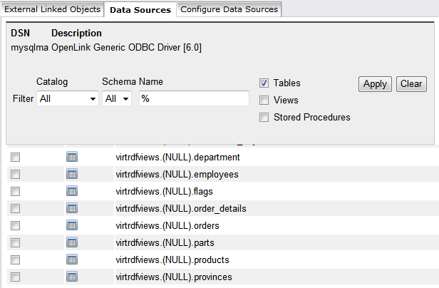Click the table icon for parts
The image size is (439, 288).
click(x=71, y=242)
